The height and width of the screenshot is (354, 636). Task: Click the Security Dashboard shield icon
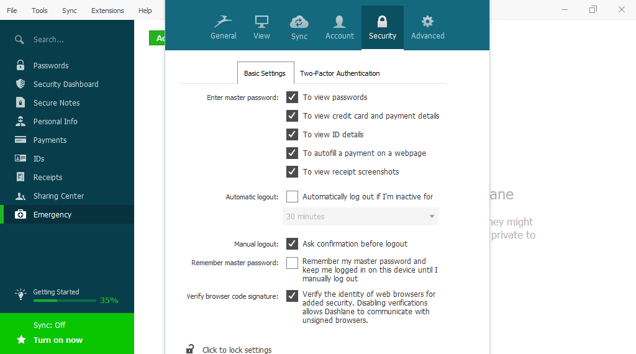[x=20, y=84]
